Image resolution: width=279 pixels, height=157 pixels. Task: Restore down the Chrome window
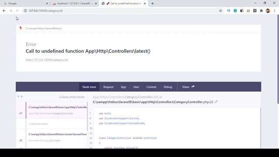(x=265, y=3)
